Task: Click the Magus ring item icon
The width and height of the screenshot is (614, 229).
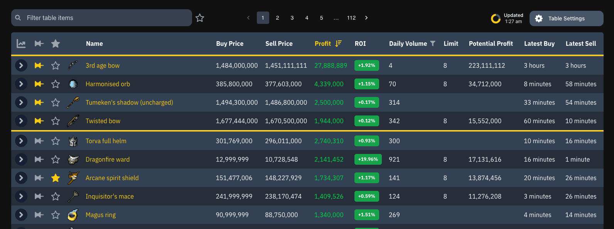Action: (73, 215)
